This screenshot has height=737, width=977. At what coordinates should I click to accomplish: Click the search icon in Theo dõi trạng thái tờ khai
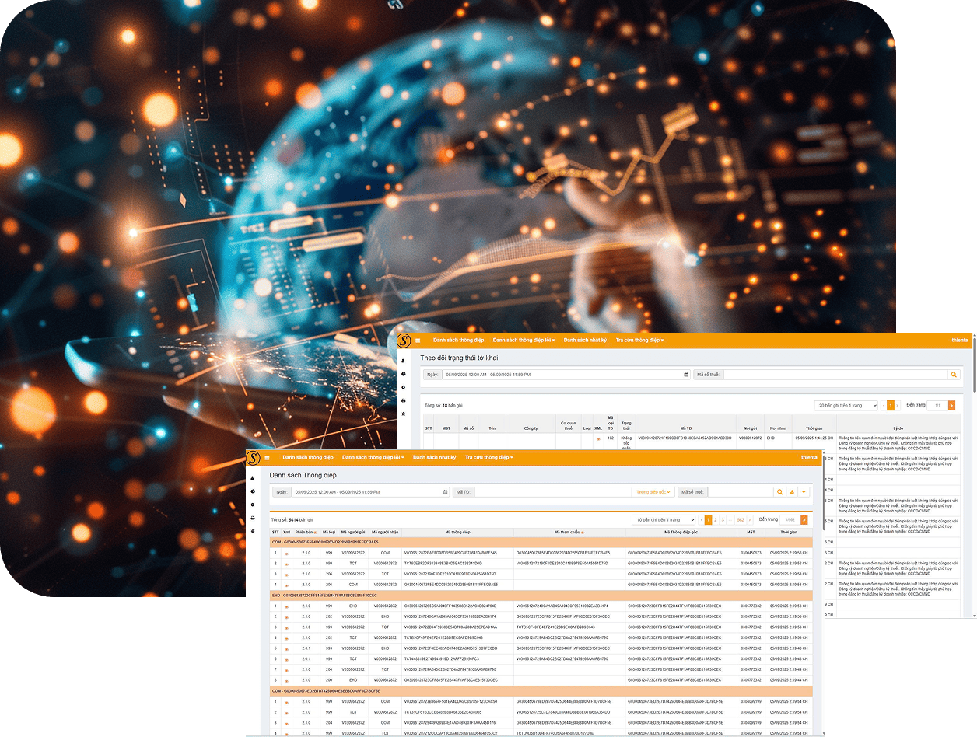coord(954,375)
